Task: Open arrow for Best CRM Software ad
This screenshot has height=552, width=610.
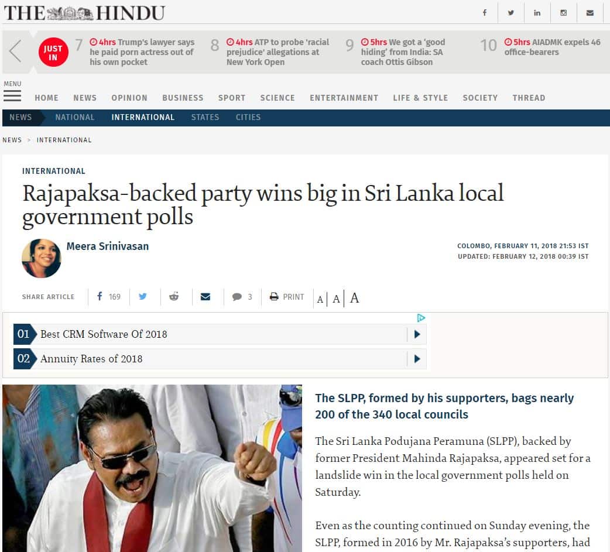Action: point(417,334)
